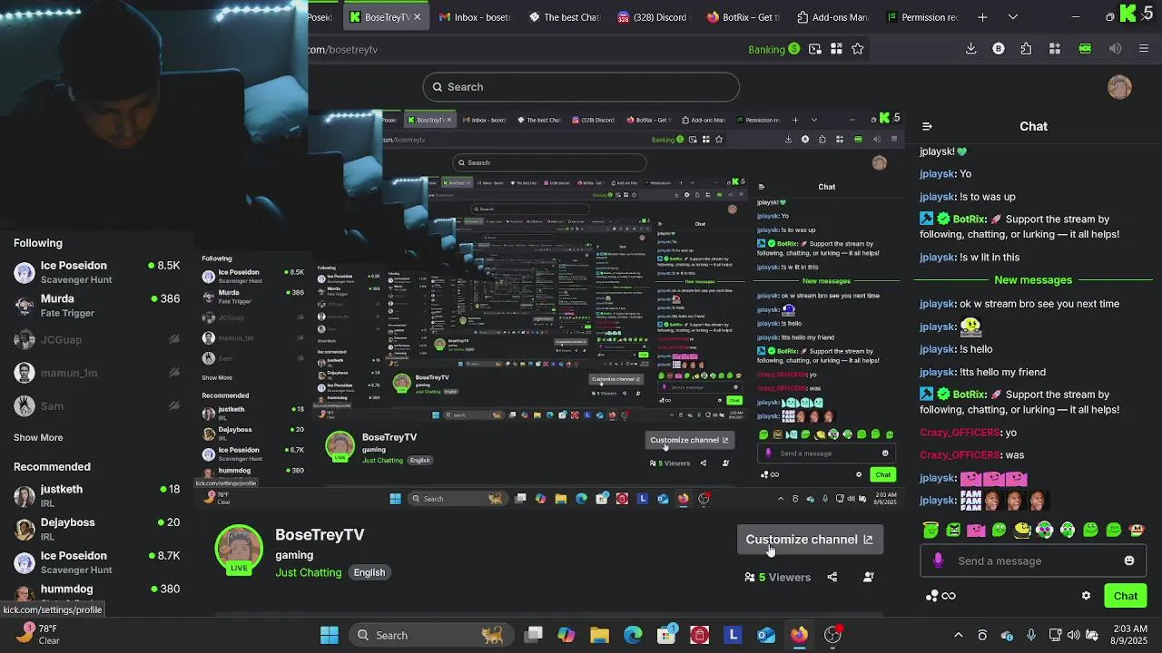Switch to the Permission request tab
The height and width of the screenshot is (653, 1162).
(921, 17)
